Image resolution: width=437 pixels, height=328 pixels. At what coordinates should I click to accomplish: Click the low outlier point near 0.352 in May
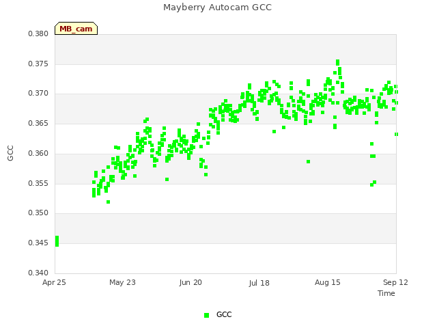(108, 202)
